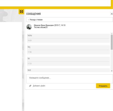113x111 pixels.
Task: Click the sender name Иванов Иван Иванович
Action: click(44, 25)
